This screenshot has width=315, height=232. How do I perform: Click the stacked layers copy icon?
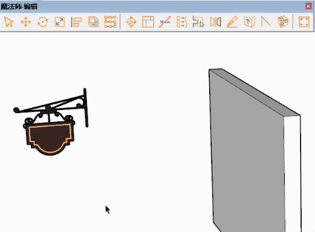tap(93, 22)
